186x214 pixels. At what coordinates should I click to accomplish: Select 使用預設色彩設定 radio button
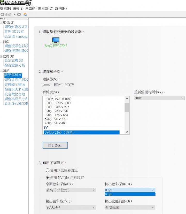pyautogui.click(x=48, y=170)
